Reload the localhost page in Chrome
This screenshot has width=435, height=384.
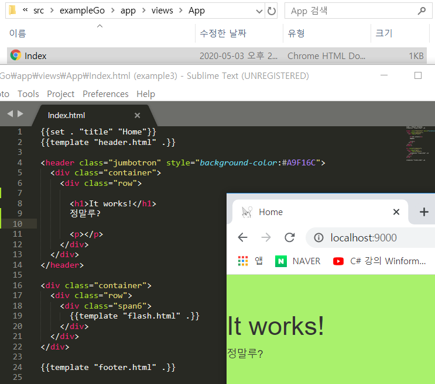(x=289, y=237)
